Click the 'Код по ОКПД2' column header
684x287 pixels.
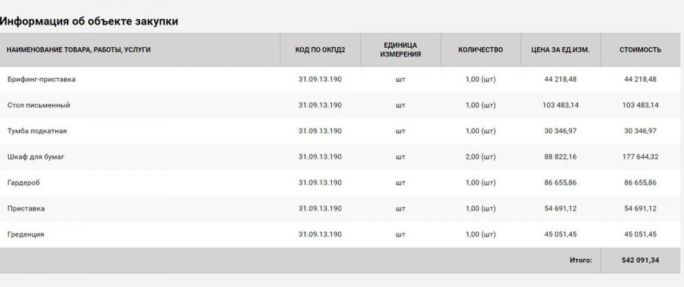(x=320, y=50)
